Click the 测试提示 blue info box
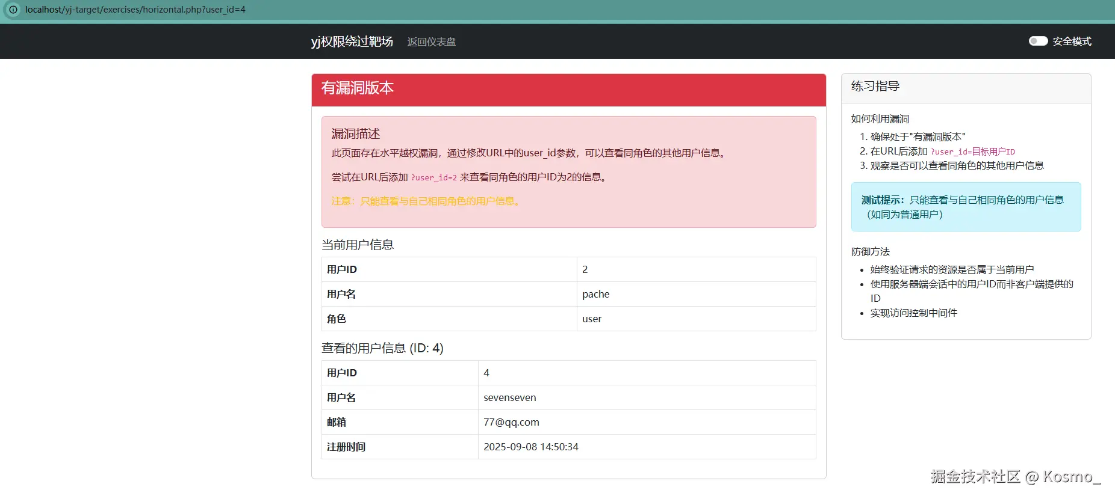1115x499 pixels. pyautogui.click(x=966, y=207)
